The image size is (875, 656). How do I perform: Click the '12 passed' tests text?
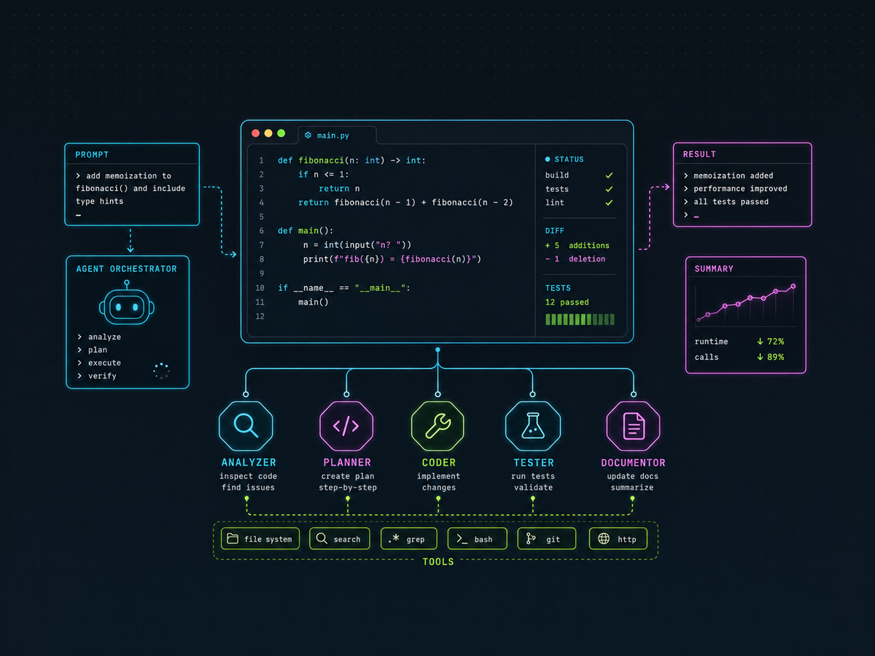click(567, 302)
